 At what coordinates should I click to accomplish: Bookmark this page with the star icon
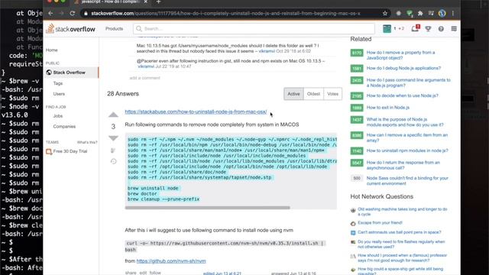point(385,14)
